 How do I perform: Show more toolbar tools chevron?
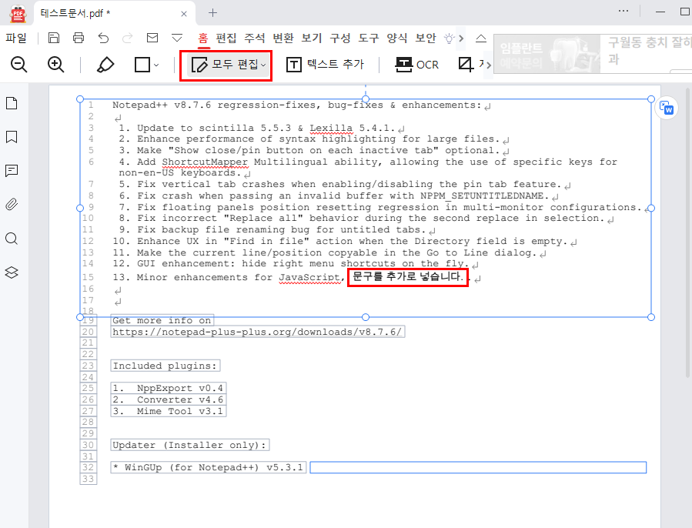488,65
